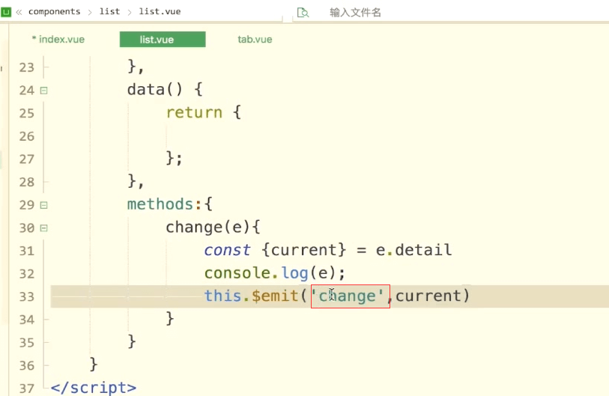Click 'change(e)' on line 30

pos(208,228)
